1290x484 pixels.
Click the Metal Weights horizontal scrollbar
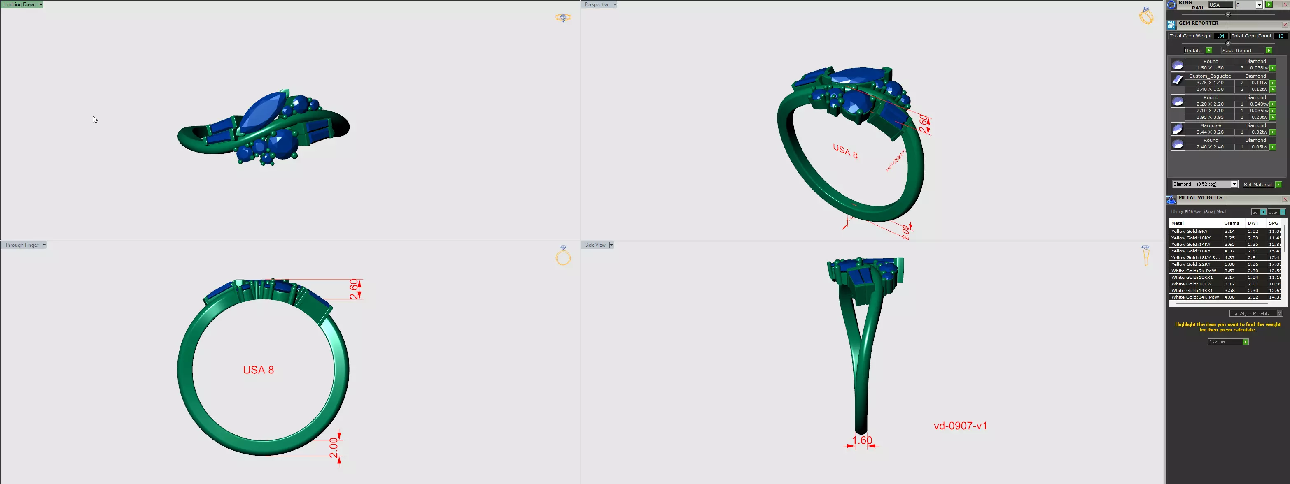[1222, 303]
